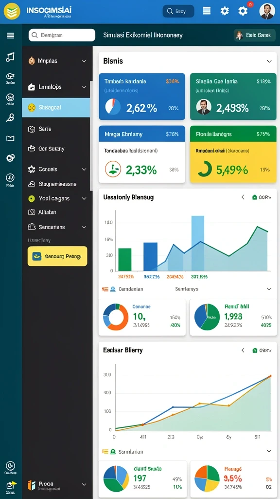This screenshot has width=280, height=499.
Task: Click the yellow app logo at top left
Action: [x=12, y=12]
